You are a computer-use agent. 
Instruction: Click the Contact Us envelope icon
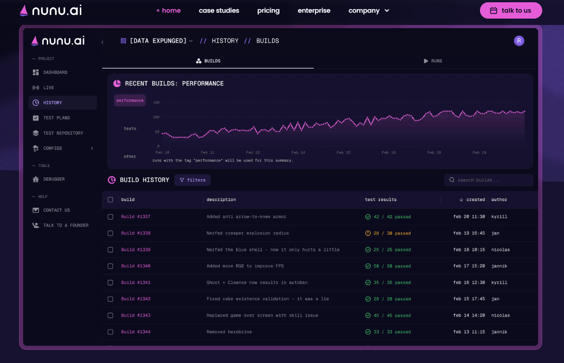point(36,210)
